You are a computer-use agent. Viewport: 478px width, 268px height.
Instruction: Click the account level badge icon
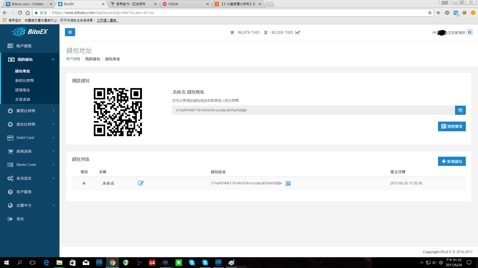point(470,32)
